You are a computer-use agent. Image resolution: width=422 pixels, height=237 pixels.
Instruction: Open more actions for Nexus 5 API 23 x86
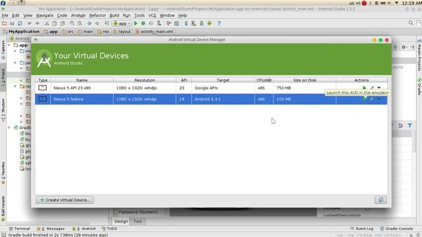click(x=379, y=88)
